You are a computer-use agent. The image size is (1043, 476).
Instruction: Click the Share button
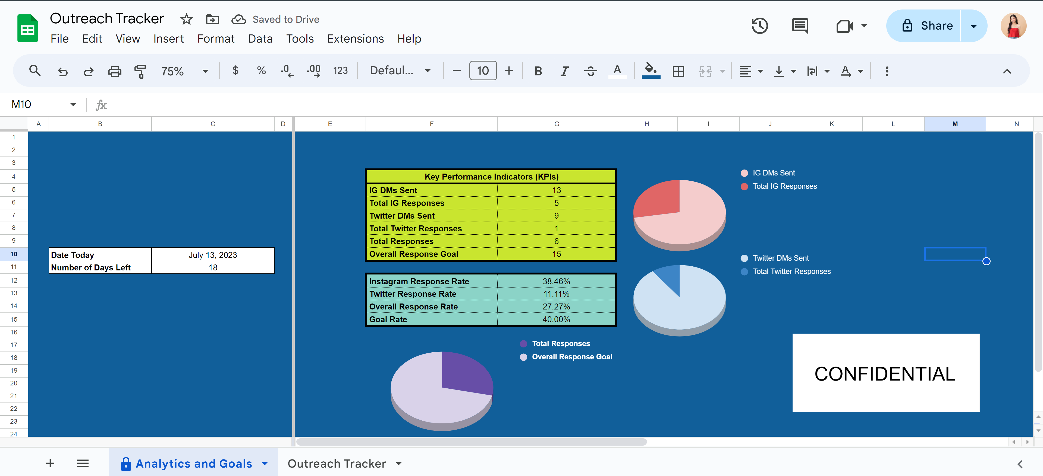(927, 26)
